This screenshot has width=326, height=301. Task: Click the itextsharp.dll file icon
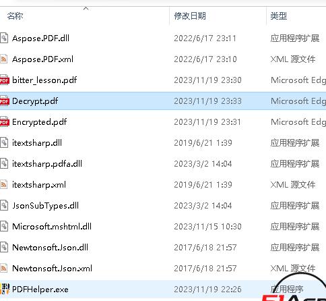click(4, 142)
